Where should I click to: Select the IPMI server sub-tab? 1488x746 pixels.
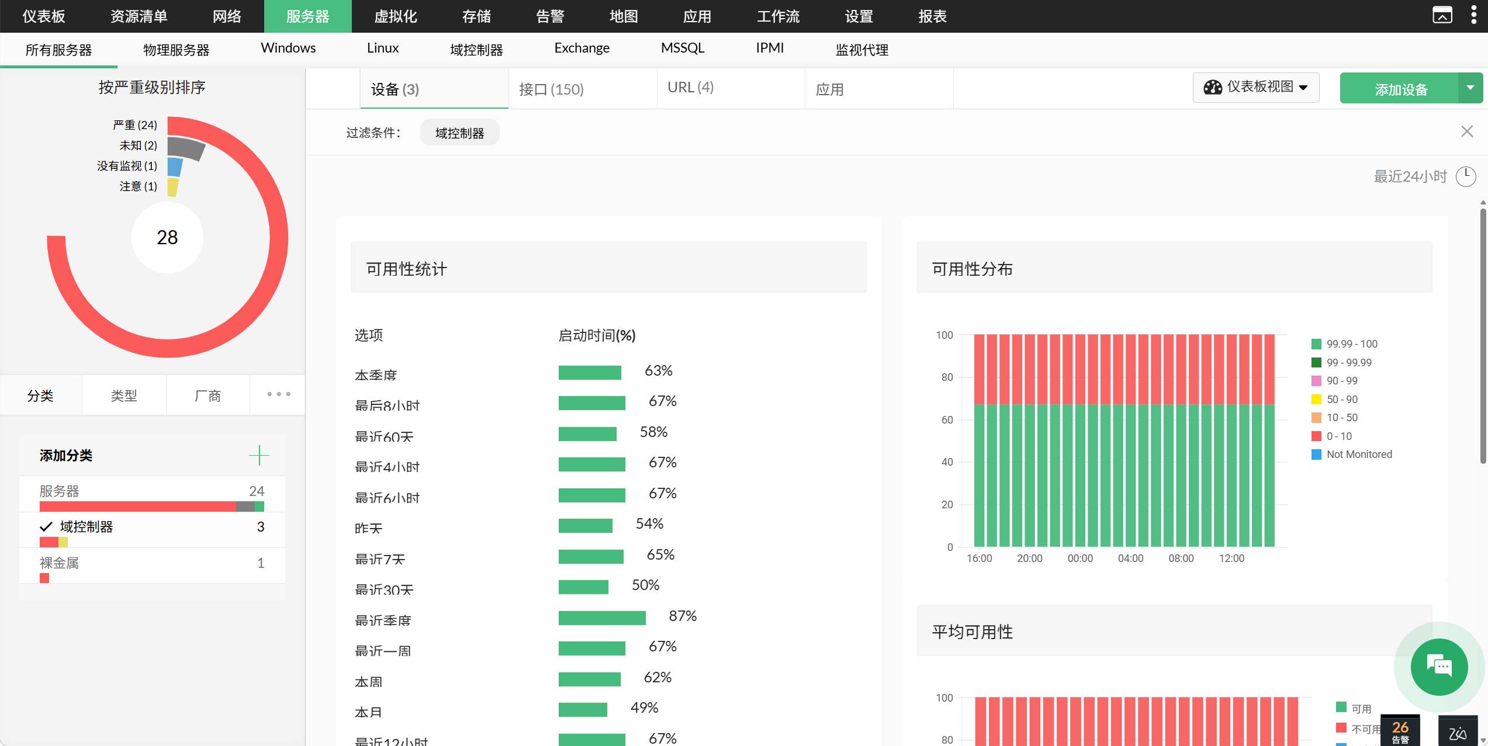(770, 48)
